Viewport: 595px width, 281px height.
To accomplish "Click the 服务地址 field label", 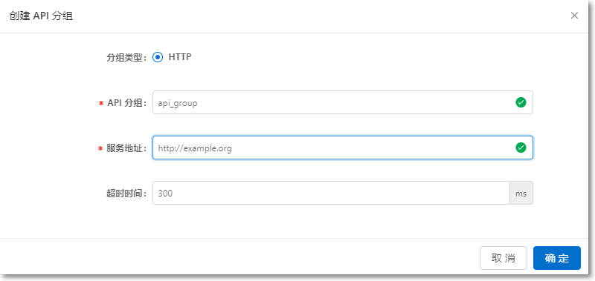I will [126, 148].
